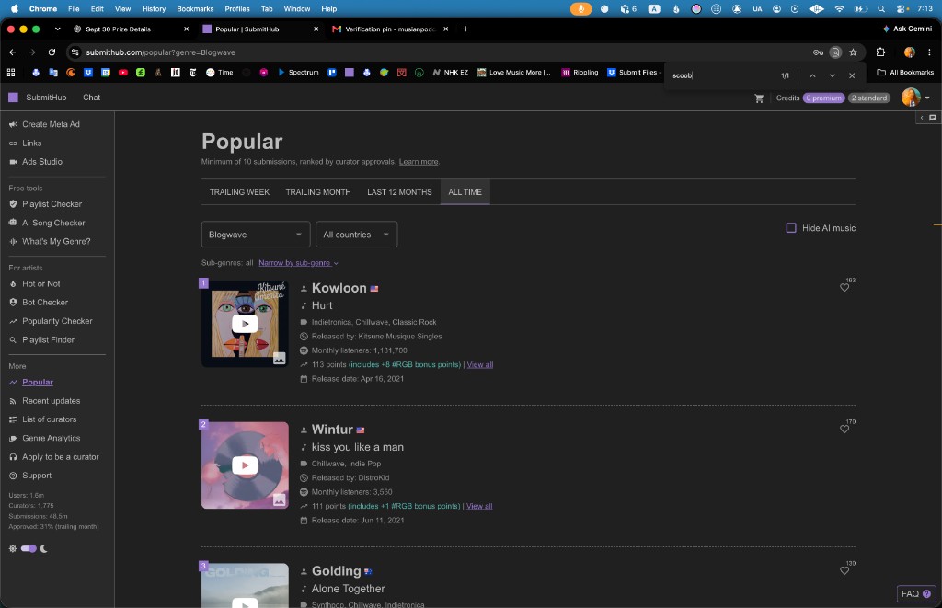This screenshot has width=942, height=608.
Task: Go back in browser history
Action: point(13,52)
